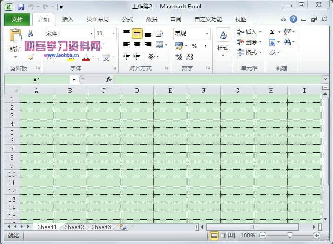Switch to Page Layout view
Screen dimensions: 333x244
tap(223, 236)
